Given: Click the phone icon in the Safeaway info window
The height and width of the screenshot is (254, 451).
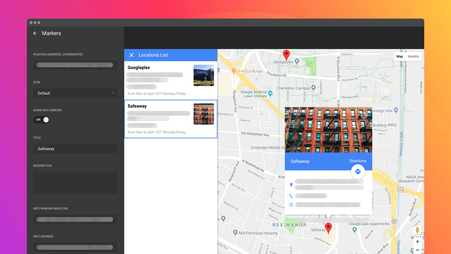Looking at the screenshot, I should (x=291, y=195).
